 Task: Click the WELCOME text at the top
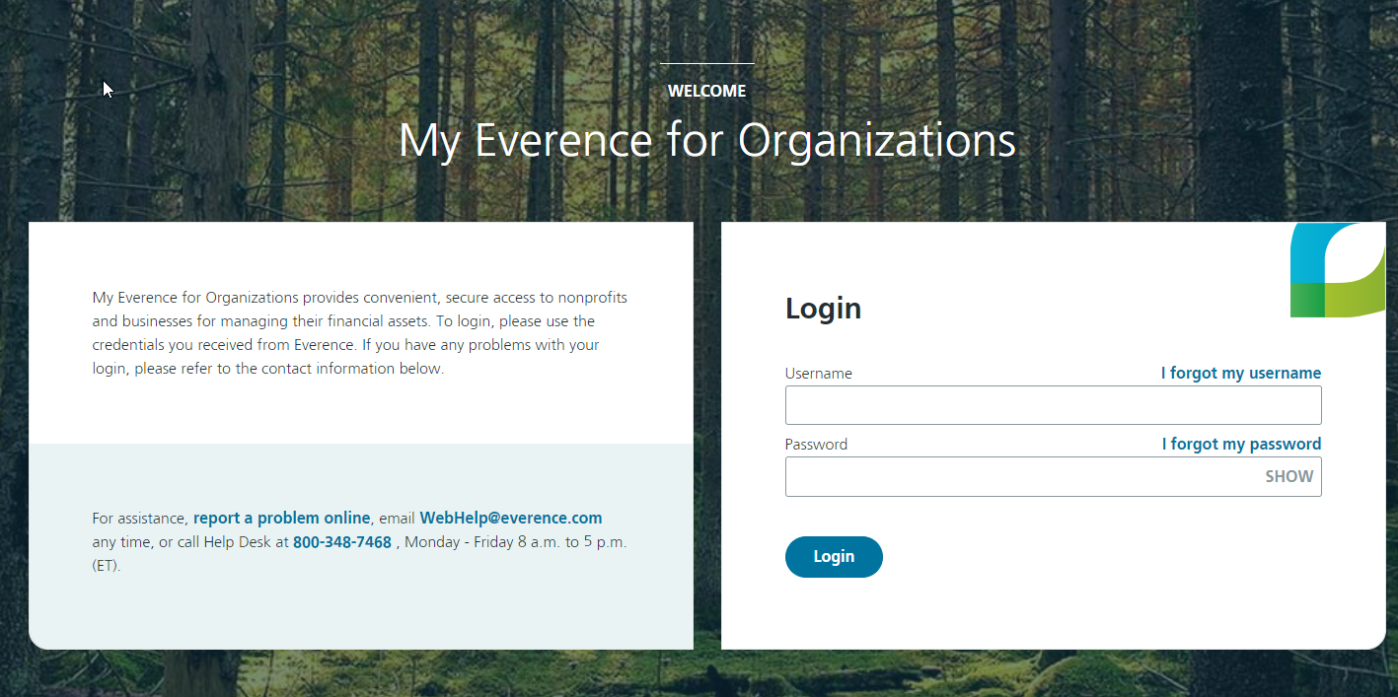tap(706, 91)
